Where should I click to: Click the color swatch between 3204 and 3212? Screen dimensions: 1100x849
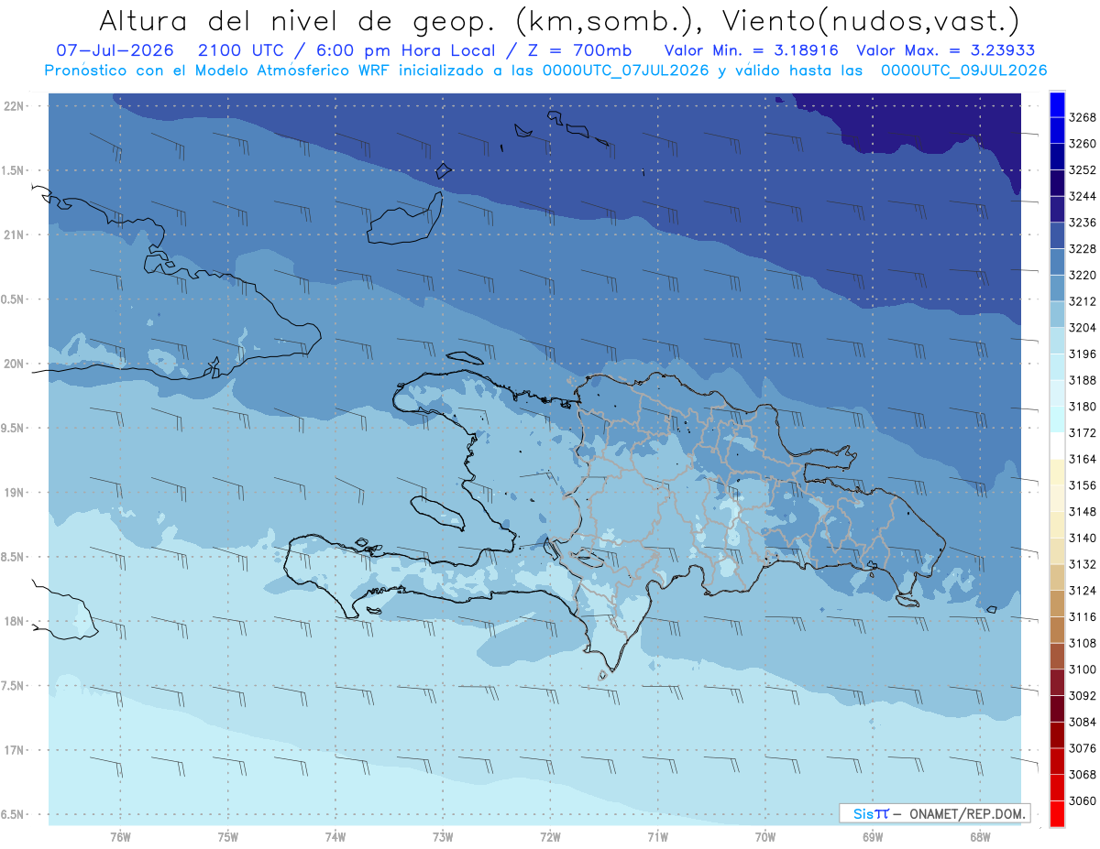point(1057,315)
